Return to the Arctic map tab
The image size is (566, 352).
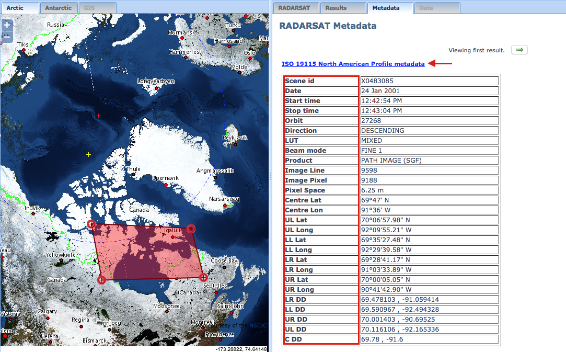pos(20,7)
